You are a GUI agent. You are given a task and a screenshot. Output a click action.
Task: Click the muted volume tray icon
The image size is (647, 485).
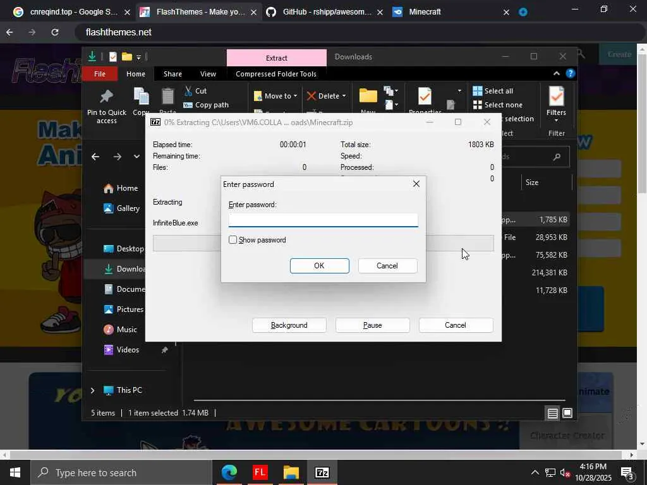(565, 473)
